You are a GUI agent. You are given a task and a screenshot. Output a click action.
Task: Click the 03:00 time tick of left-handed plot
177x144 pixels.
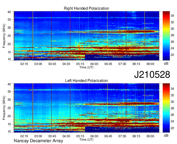click(38, 136)
